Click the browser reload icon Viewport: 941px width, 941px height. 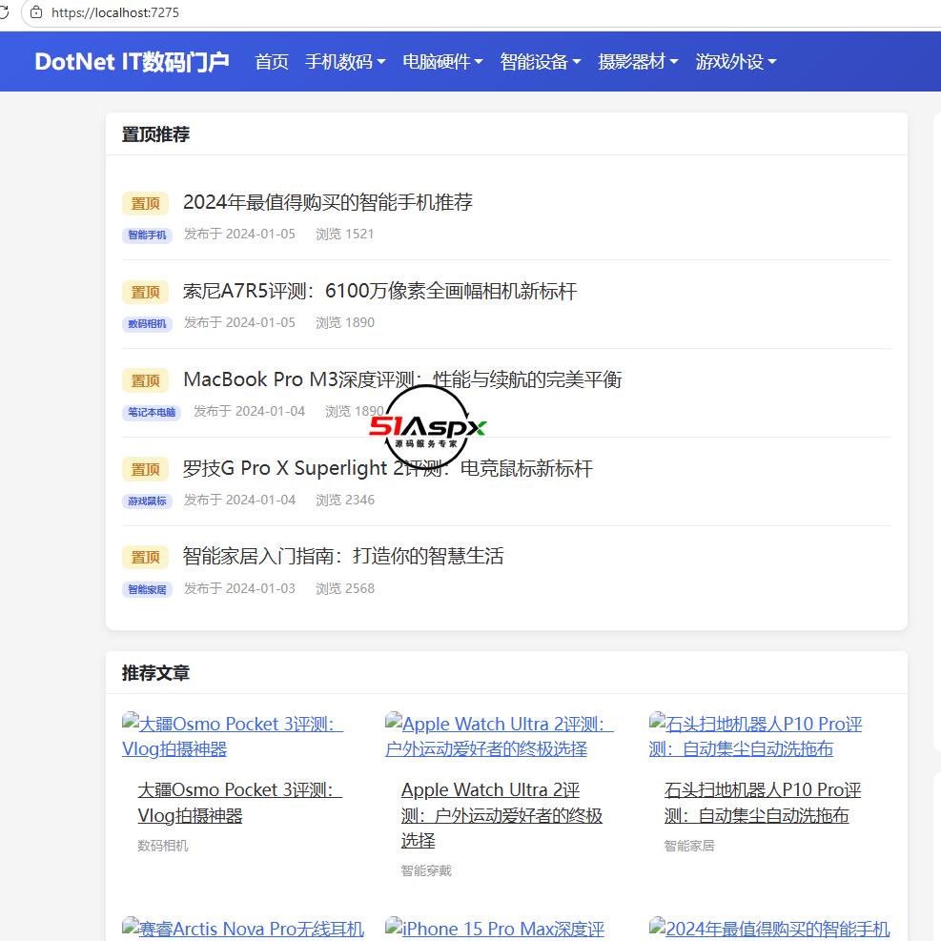click(4, 12)
